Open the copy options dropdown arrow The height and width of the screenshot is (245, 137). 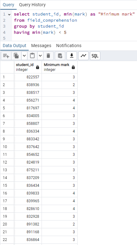24,56
